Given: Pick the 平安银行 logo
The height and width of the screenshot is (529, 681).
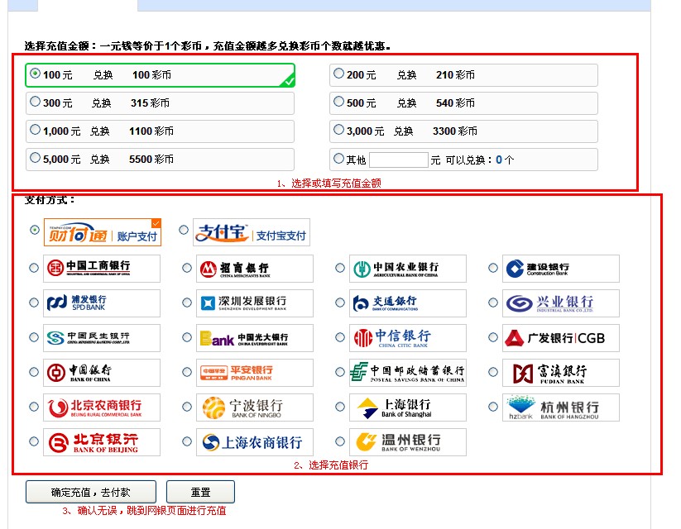Looking at the screenshot, I should 255,373.
